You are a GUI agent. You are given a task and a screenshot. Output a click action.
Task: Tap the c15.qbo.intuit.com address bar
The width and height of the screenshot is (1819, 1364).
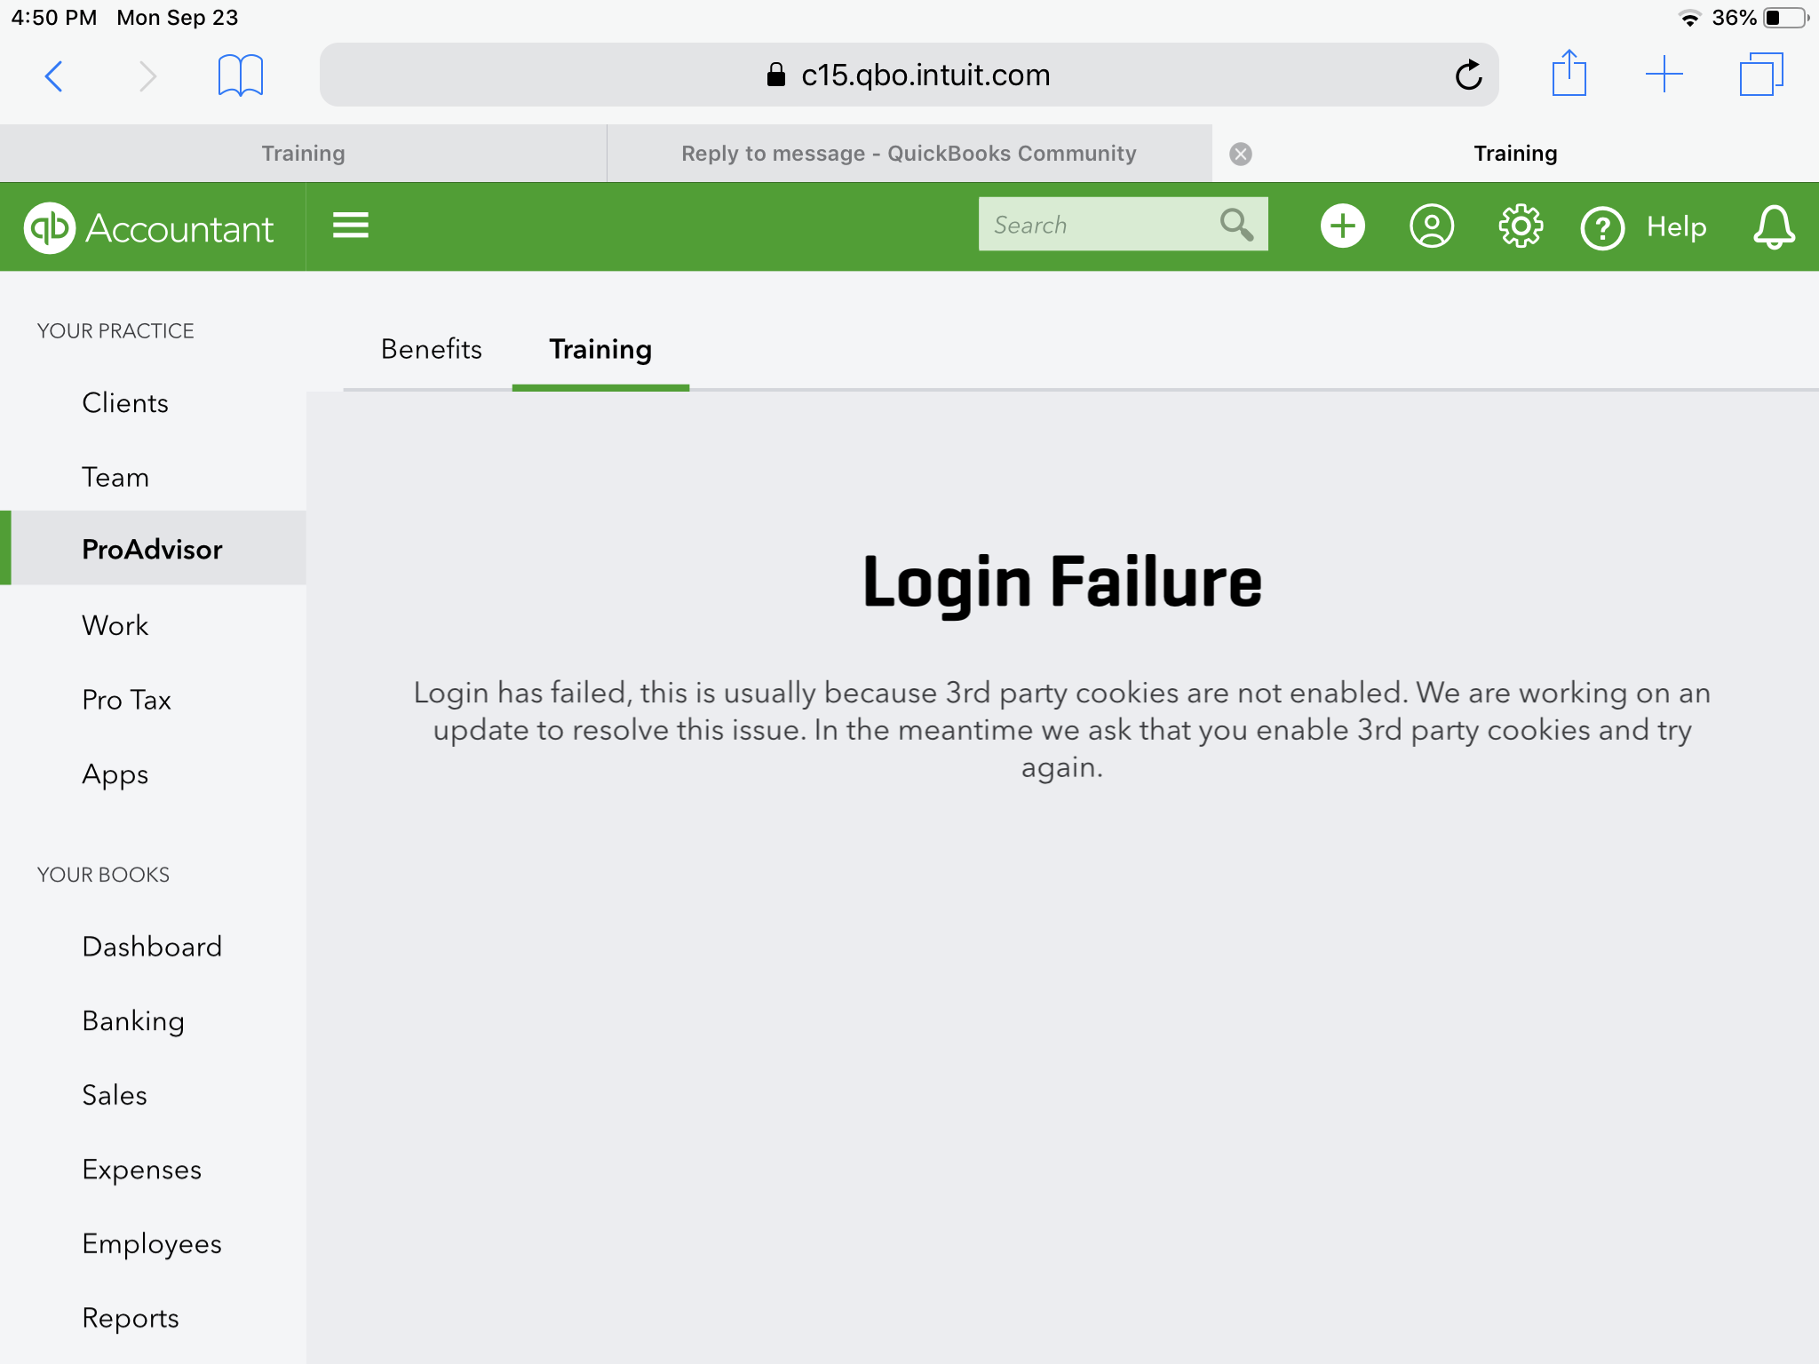(909, 75)
